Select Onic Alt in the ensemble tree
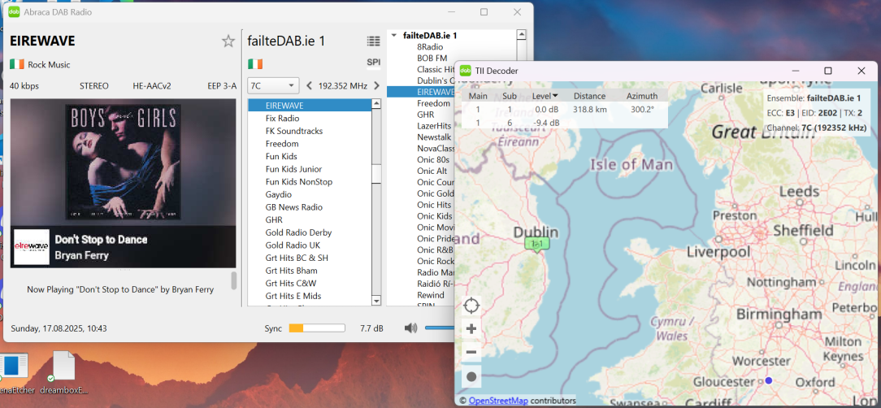 [432, 171]
